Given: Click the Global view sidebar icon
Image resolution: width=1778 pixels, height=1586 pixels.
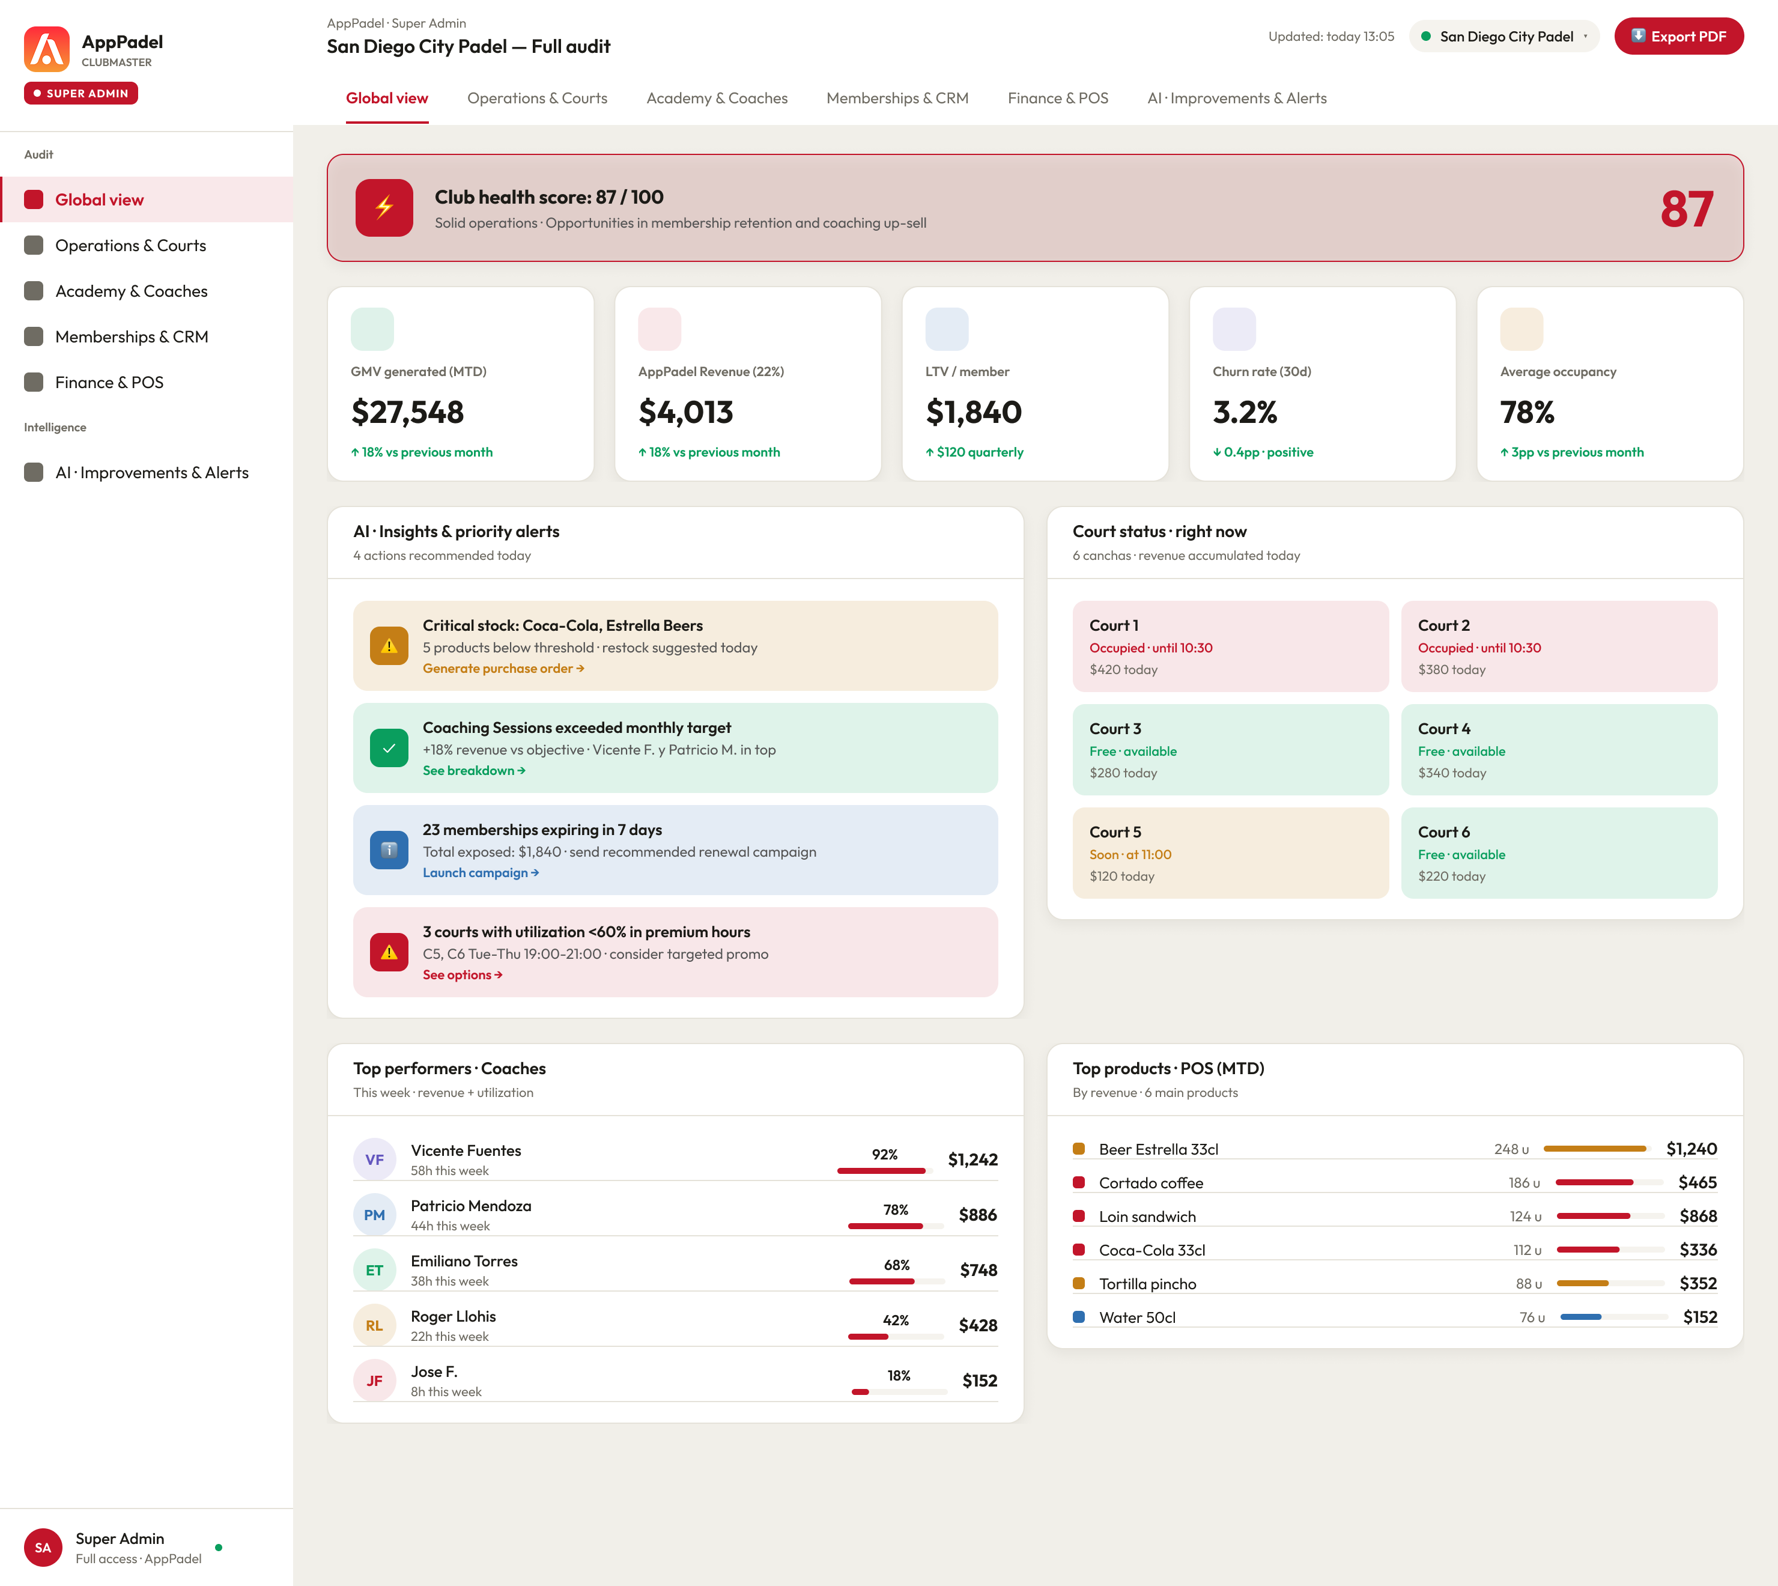Looking at the screenshot, I should click(34, 199).
